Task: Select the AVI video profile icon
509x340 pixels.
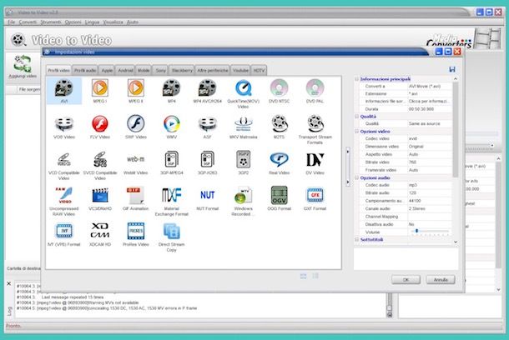Action: click(x=63, y=89)
